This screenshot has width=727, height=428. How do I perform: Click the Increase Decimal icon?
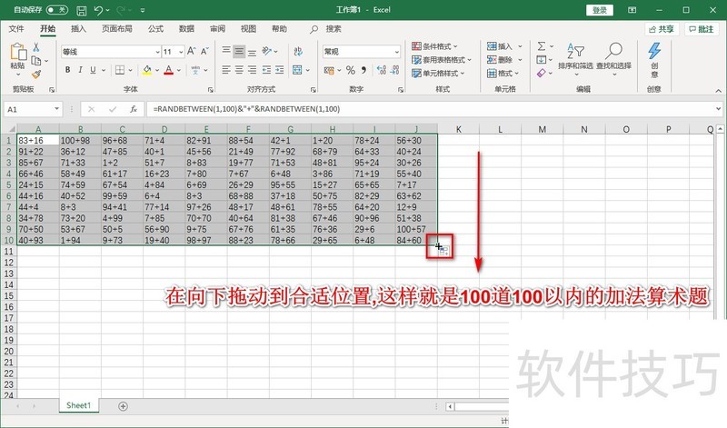381,70
